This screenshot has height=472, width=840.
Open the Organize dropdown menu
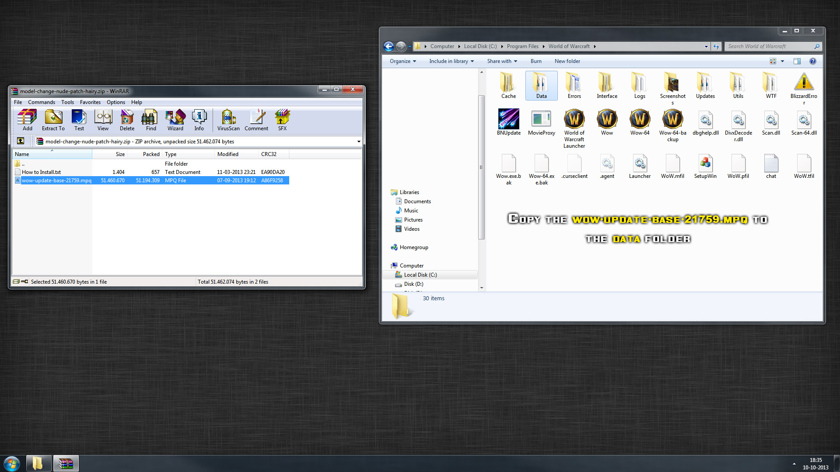click(x=402, y=61)
